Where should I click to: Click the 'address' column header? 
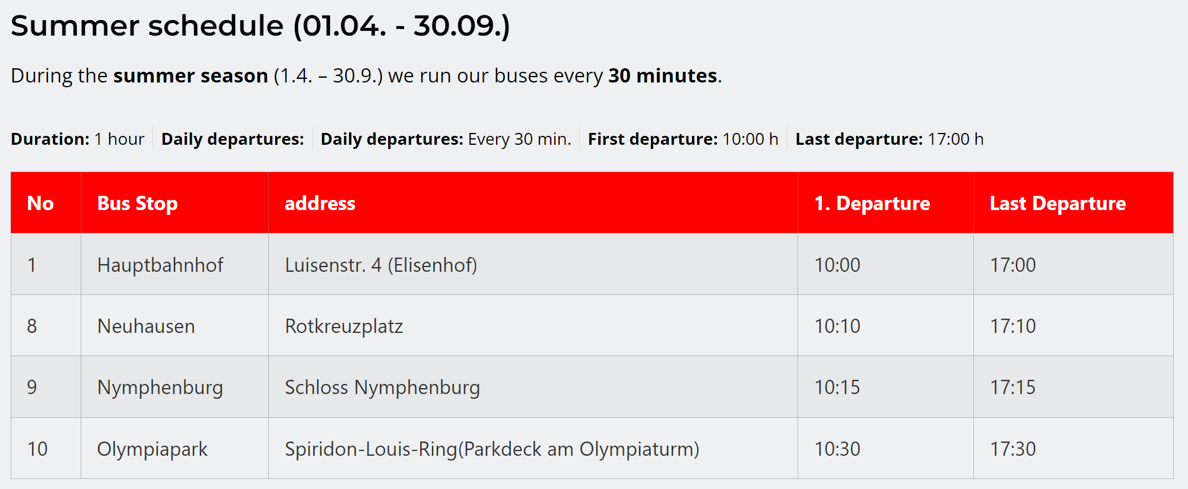[x=320, y=204]
